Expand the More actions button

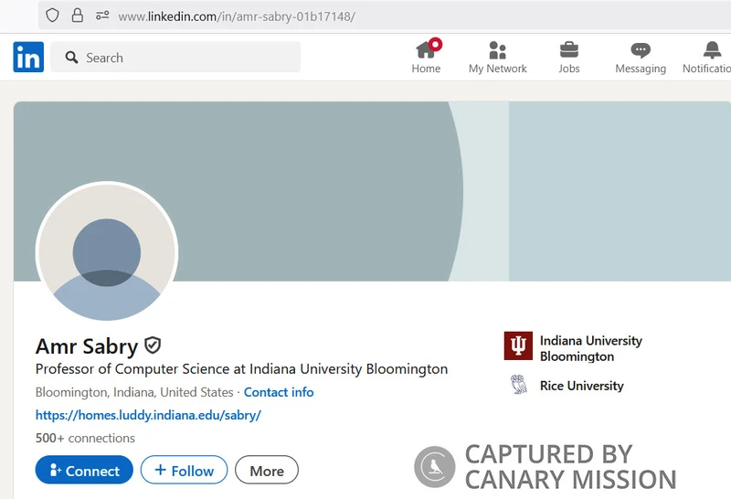tap(267, 471)
